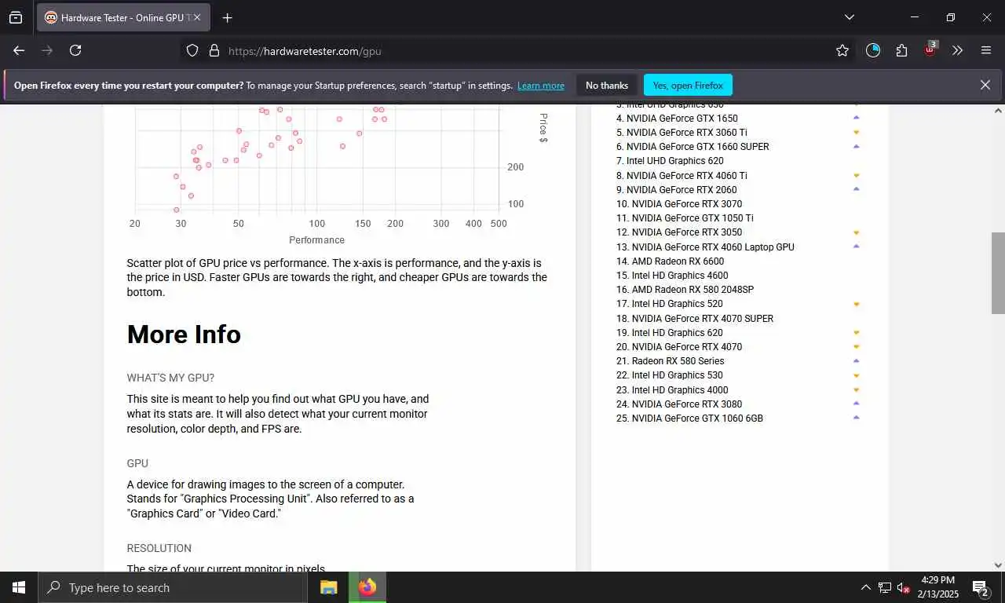
Task: Click the trend arrow beside RTX 2060
Action: click(x=857, y=189)
